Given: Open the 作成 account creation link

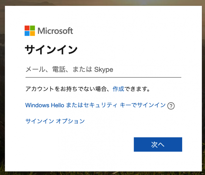Looking at the screenshot, I should (x=118, y=89).
